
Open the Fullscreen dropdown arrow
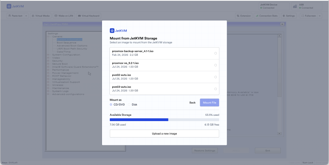(320, 16)
